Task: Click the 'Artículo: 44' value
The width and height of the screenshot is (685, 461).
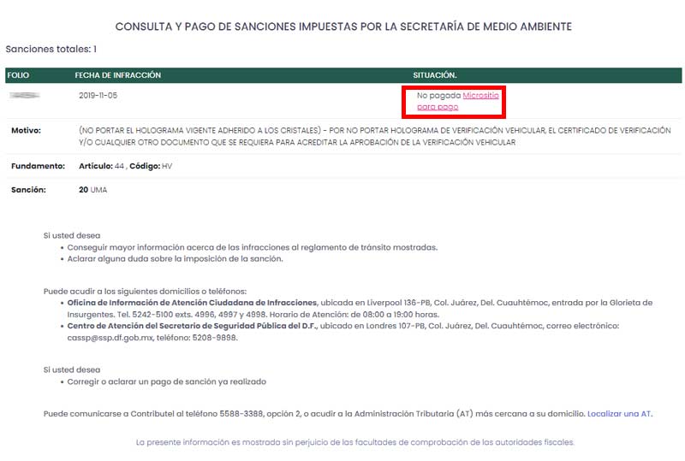Action: click(x=101, y=166)
